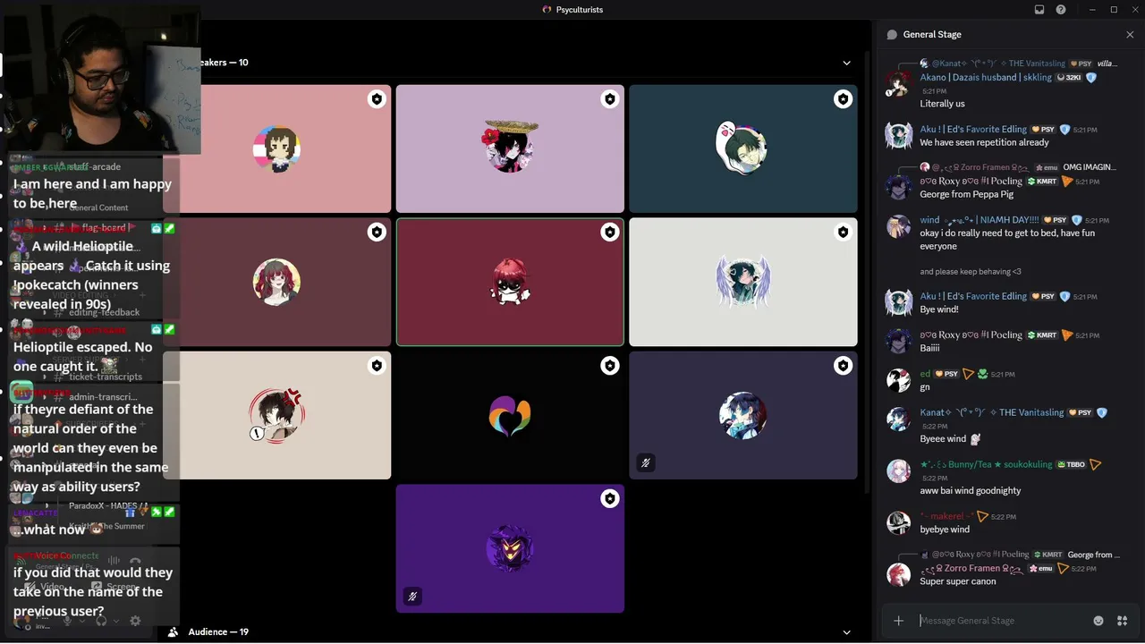Click moderator badge on pink speaker tile
The height and width of the screenshot is (644, 1145).
377,99
